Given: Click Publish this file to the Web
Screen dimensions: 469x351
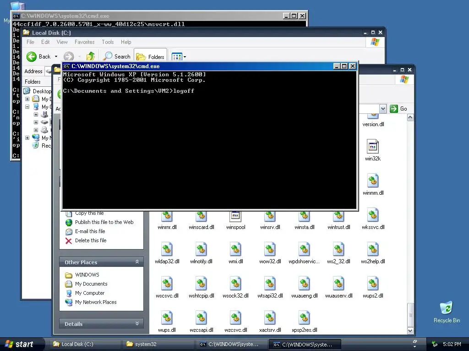Looking at the screenshot, I should tap(104, 222).
